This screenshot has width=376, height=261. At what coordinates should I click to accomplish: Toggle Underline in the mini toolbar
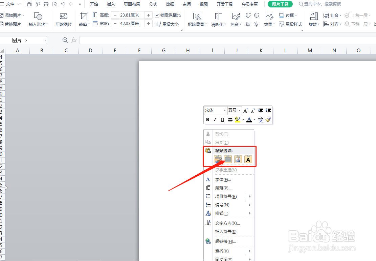click(223, 119)
